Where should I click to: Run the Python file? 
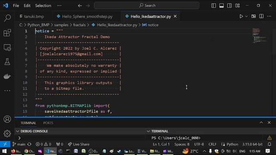pos(241,16)
